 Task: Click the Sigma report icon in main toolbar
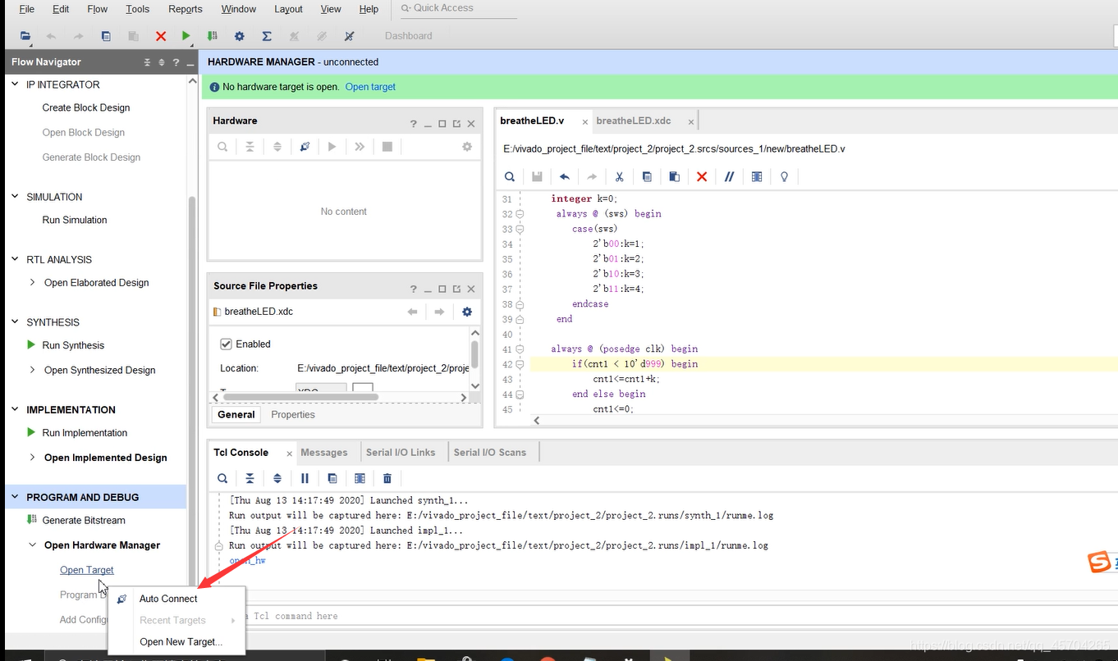click(267, 36)
